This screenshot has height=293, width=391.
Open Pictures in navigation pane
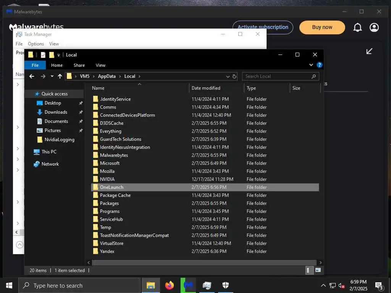tap(52, 130)
